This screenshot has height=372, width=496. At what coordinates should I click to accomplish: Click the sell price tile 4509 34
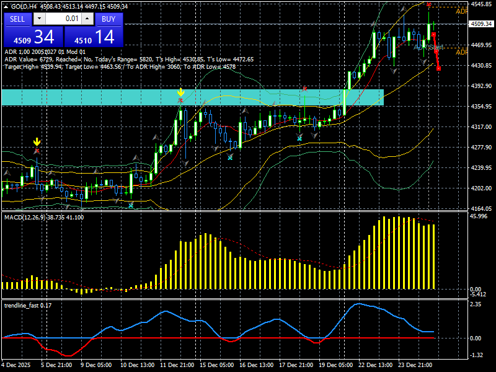click(x=33, y=37)
